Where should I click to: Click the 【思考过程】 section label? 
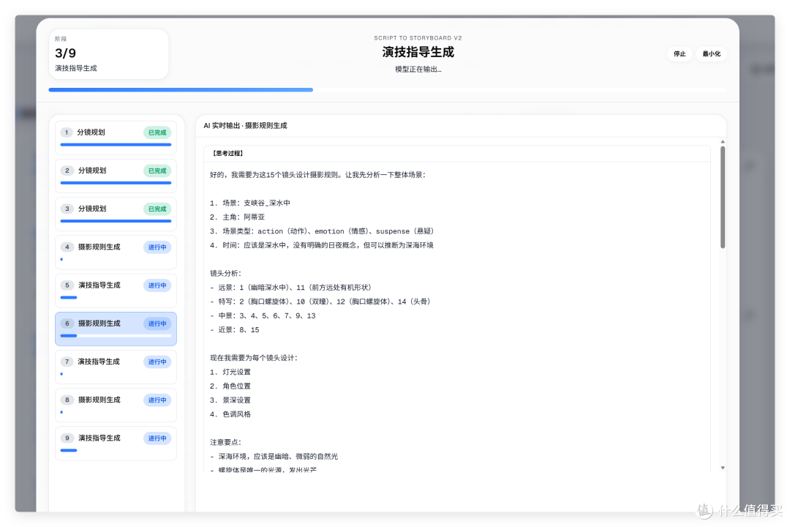coord(227,153)
